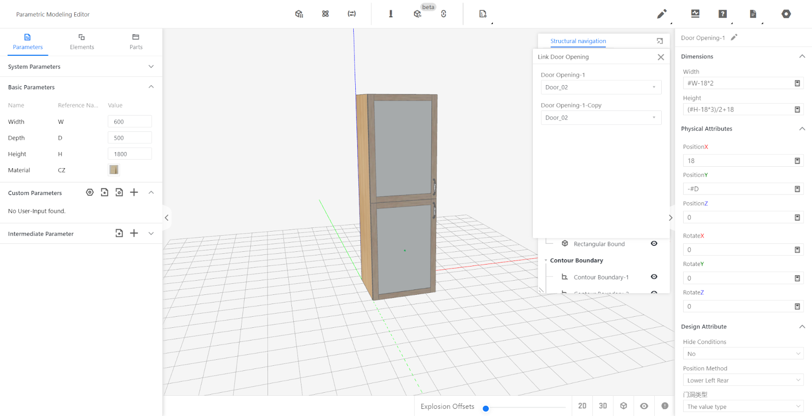The image size is (812, 416).
Task: Open the Width formula calculator icon
Action: [797, 83]
